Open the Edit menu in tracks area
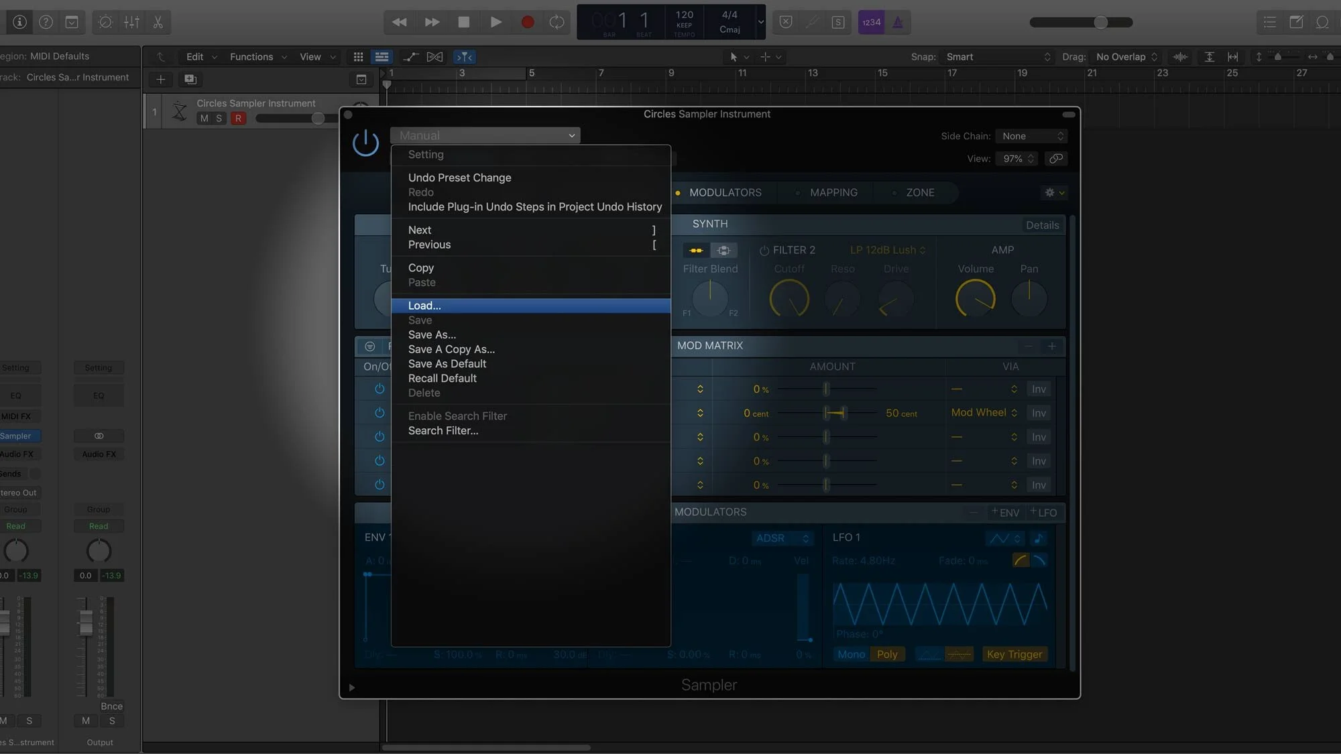Screen dimensions: 1341x754 coord(201,57)
